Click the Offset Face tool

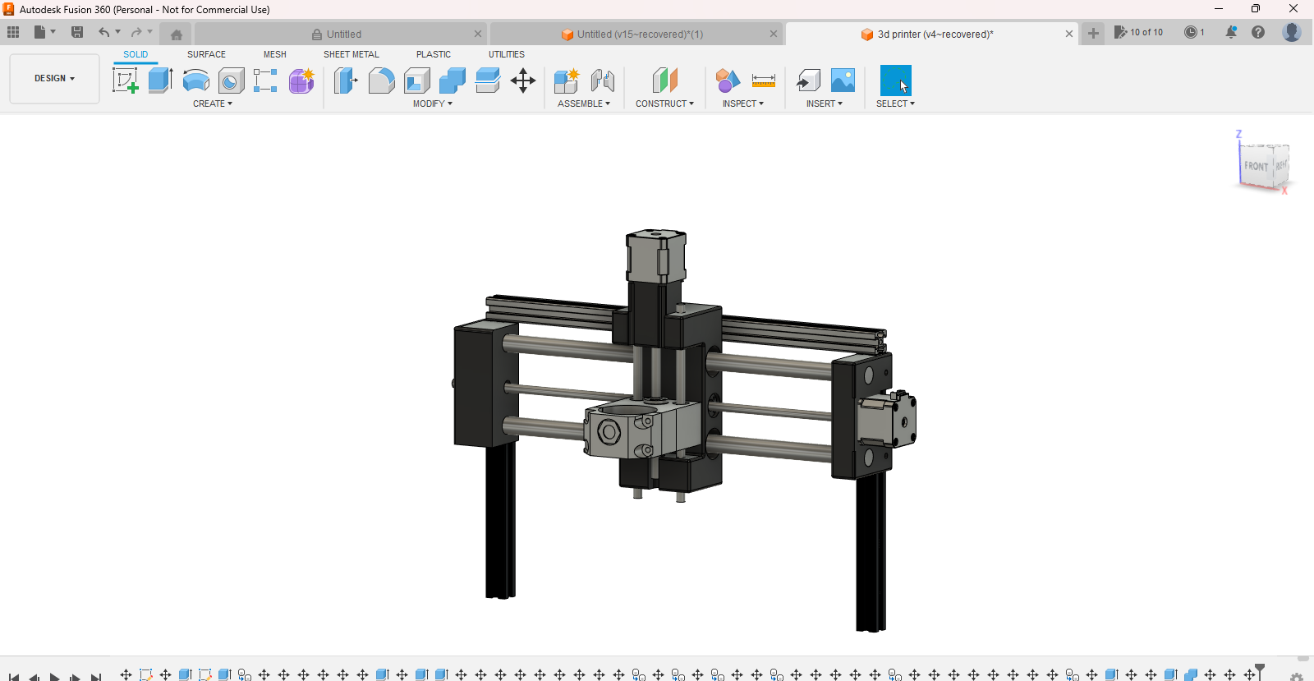(488, 81)
